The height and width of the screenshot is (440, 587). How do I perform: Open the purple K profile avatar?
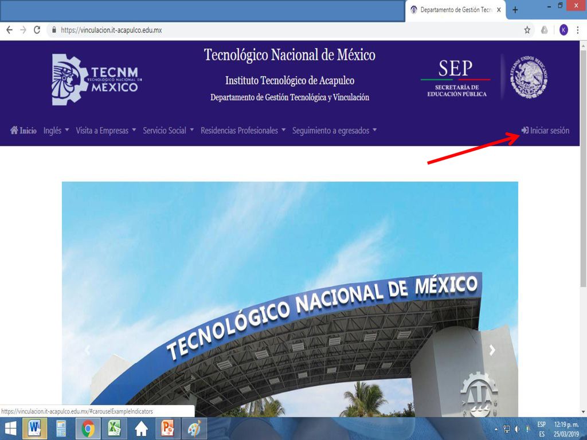(x=564, y=30)
